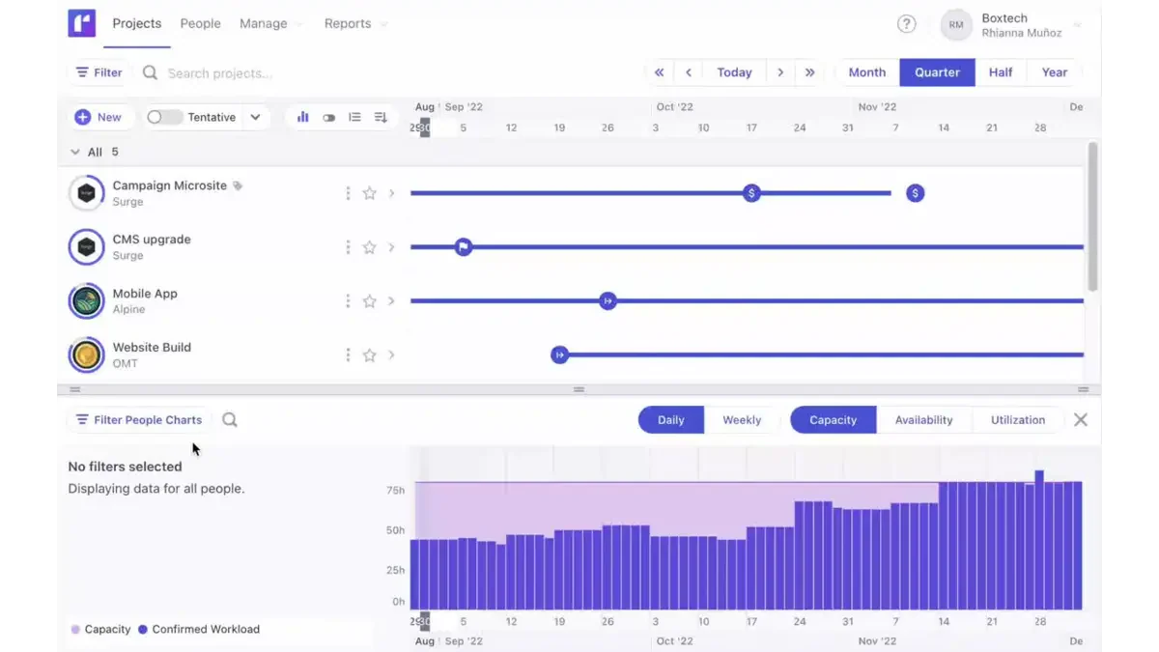Select the list view icon
1159x652 pixels.
tap(354, 117)
